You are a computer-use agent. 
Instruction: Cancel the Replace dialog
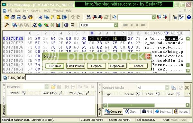(x=138, y=66)
